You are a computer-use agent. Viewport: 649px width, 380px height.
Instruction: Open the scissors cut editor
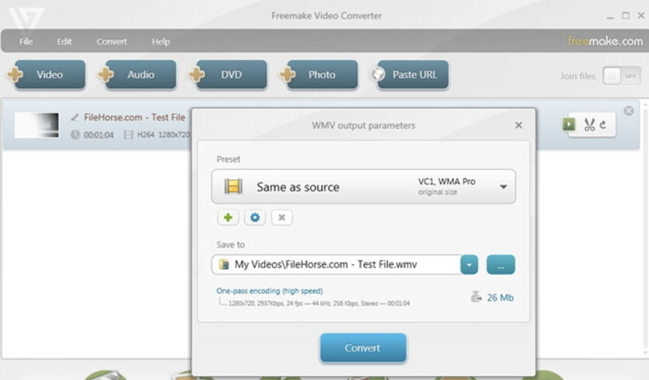pos(589,124)
